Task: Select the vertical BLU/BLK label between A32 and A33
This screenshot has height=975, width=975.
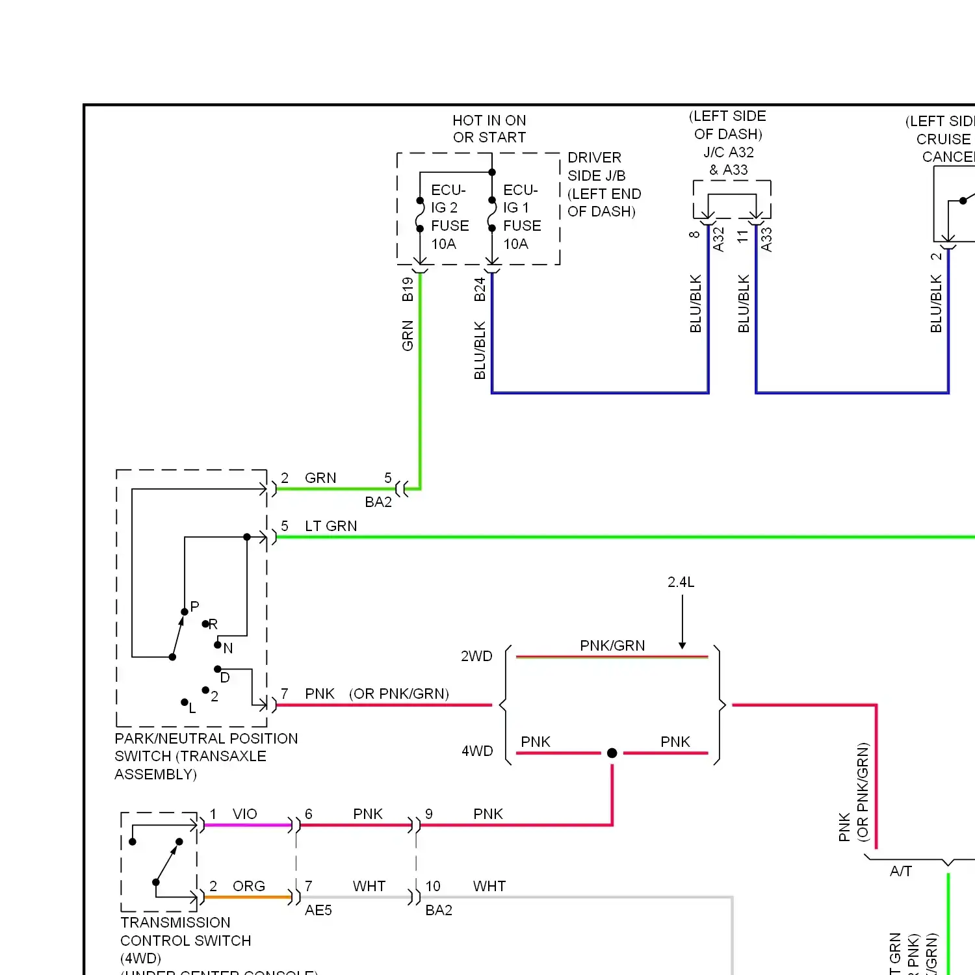Action: [744, 304]
